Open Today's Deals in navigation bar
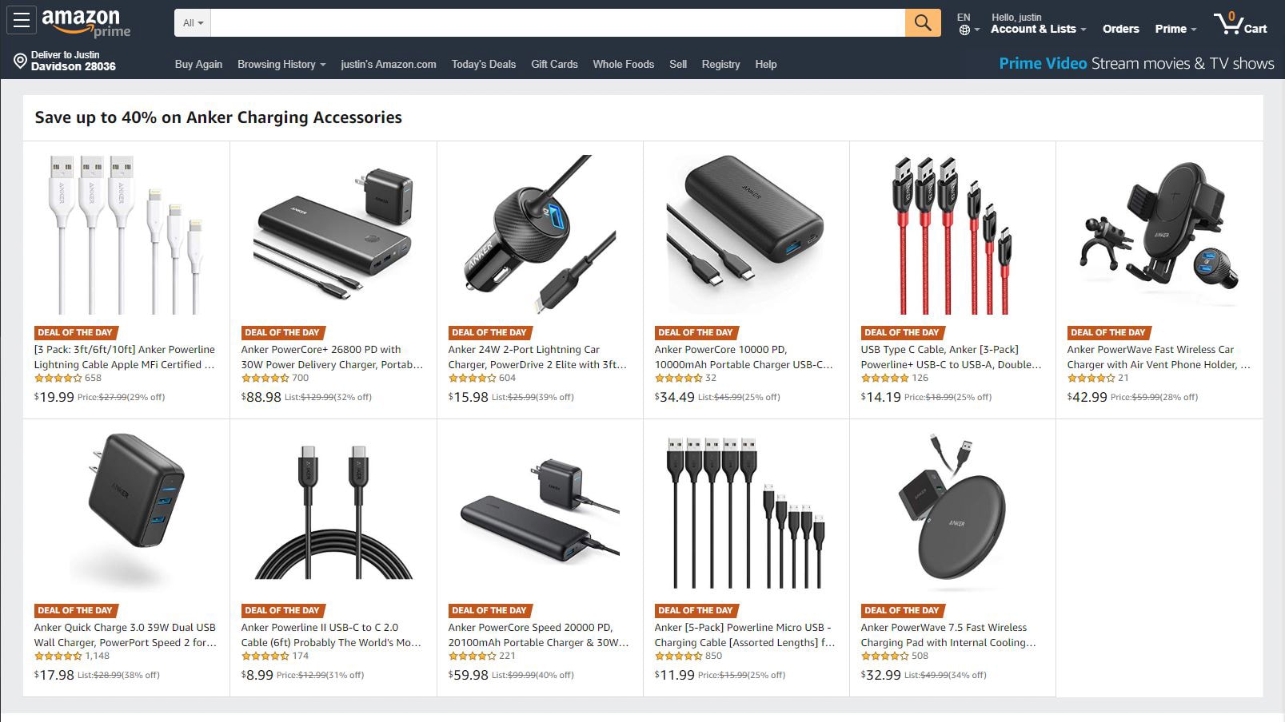1285x722 pixels. tap(484, 64)
